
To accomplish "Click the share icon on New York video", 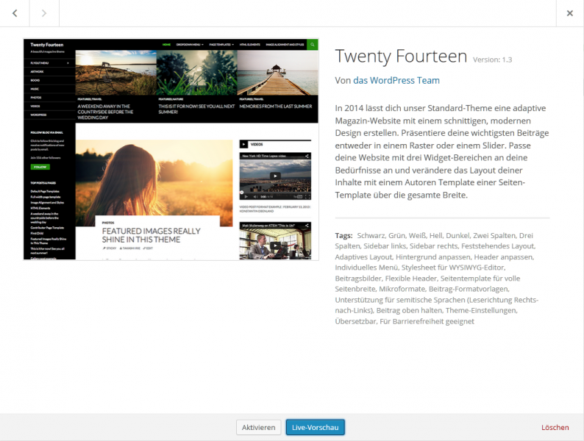I will 307,157.
